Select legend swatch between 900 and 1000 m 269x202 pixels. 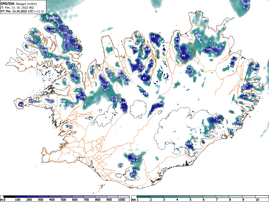(x=112, y=197)
